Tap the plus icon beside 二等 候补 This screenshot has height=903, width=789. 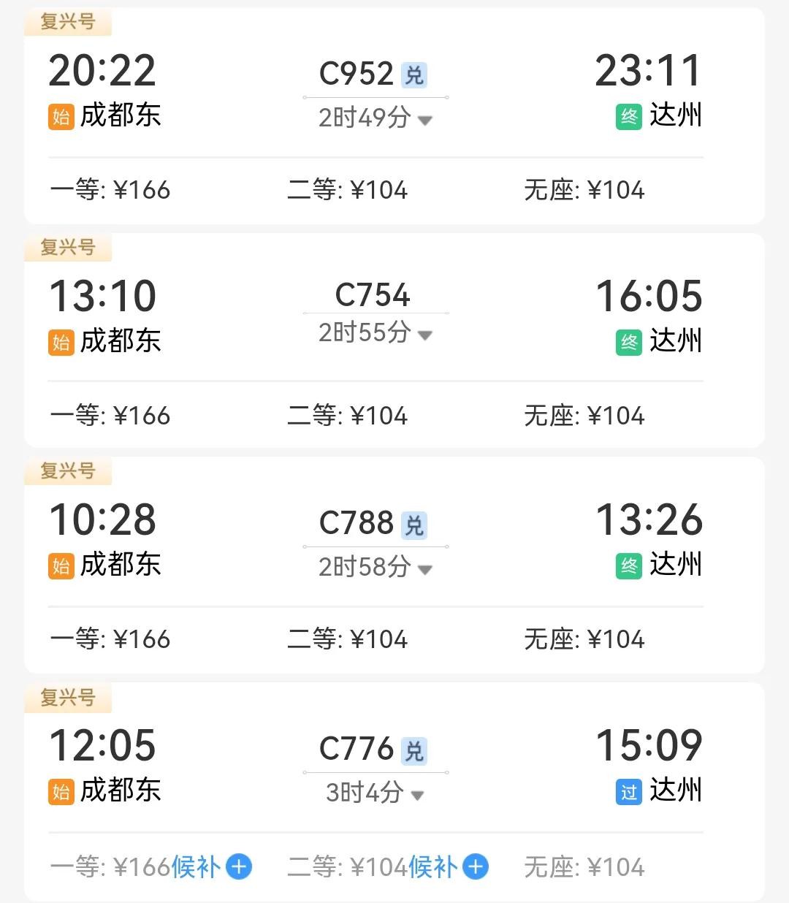pos(476,866)
